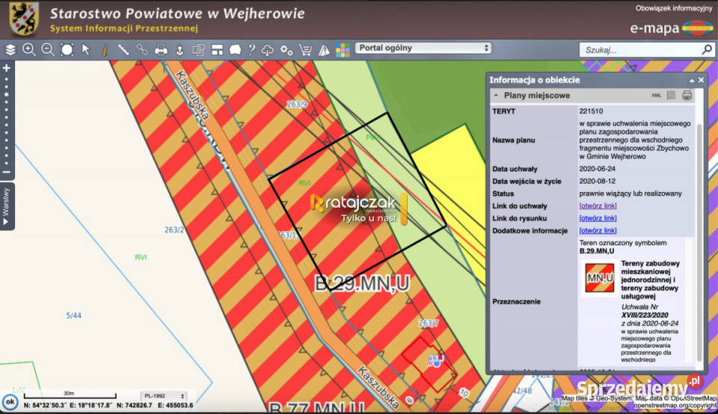
Task: Click the polygon shape toolbar icon
Action: point(236,49)
